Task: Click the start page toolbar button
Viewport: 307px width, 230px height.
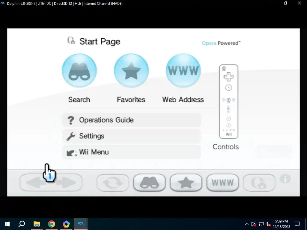Action: coord(259,183)
